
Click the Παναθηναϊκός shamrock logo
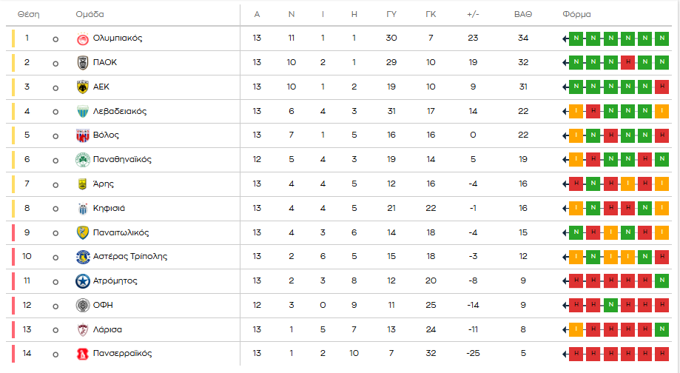point(82,160)
